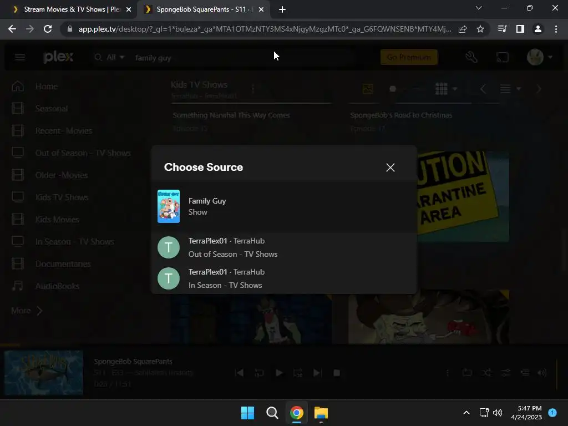568x426 pixels.
Task: Open Older -Movies library in sidebar
Action: coord(62,175)
